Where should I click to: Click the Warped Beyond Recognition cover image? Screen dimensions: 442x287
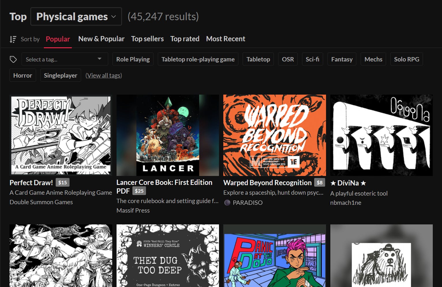pyautogui.click(x=274, y=135)
